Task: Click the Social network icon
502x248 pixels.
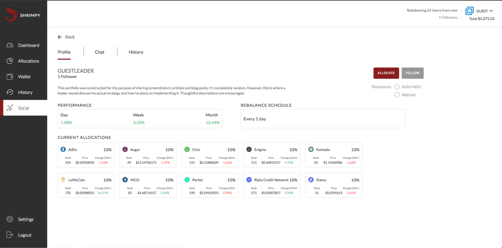Action: [10, 108]
